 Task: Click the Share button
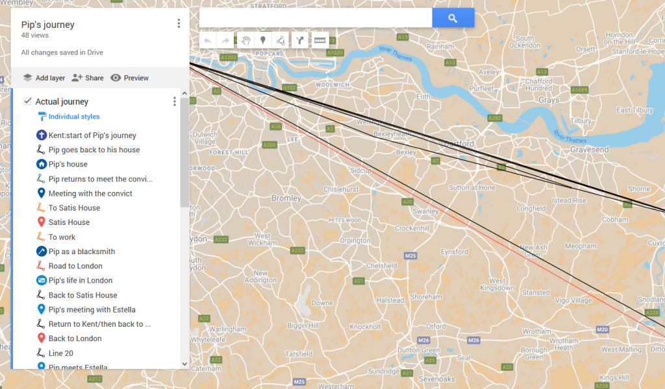[88, 78]
